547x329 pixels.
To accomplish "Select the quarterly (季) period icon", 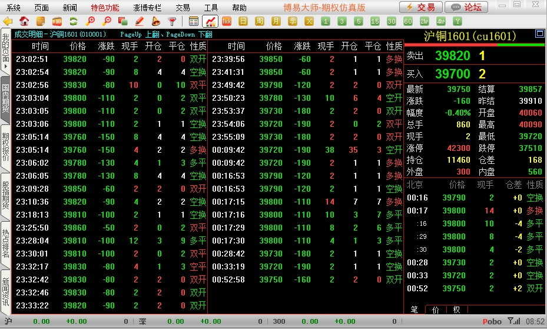I will pyautogui.click(x=292, y=21).
